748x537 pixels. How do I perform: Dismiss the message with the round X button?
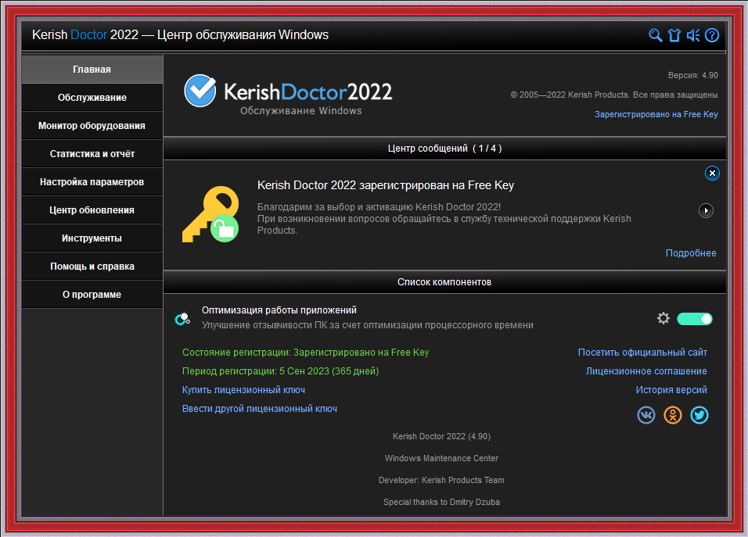click(712, 173)
